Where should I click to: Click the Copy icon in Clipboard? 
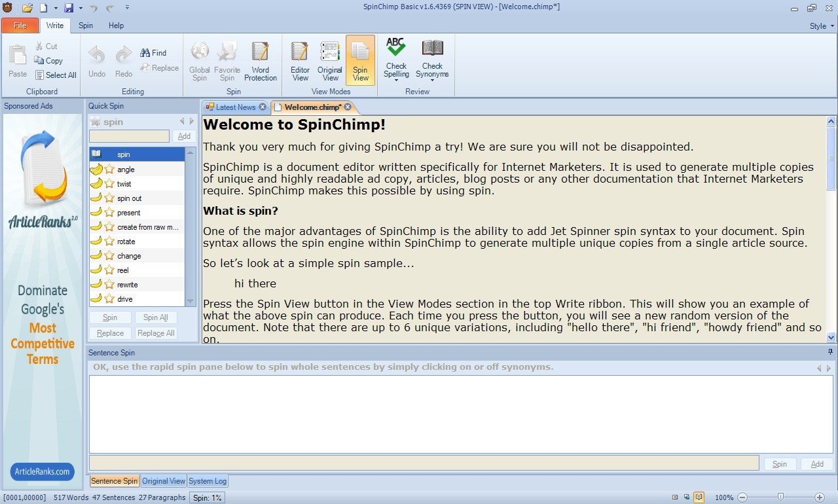click(39, 61)
